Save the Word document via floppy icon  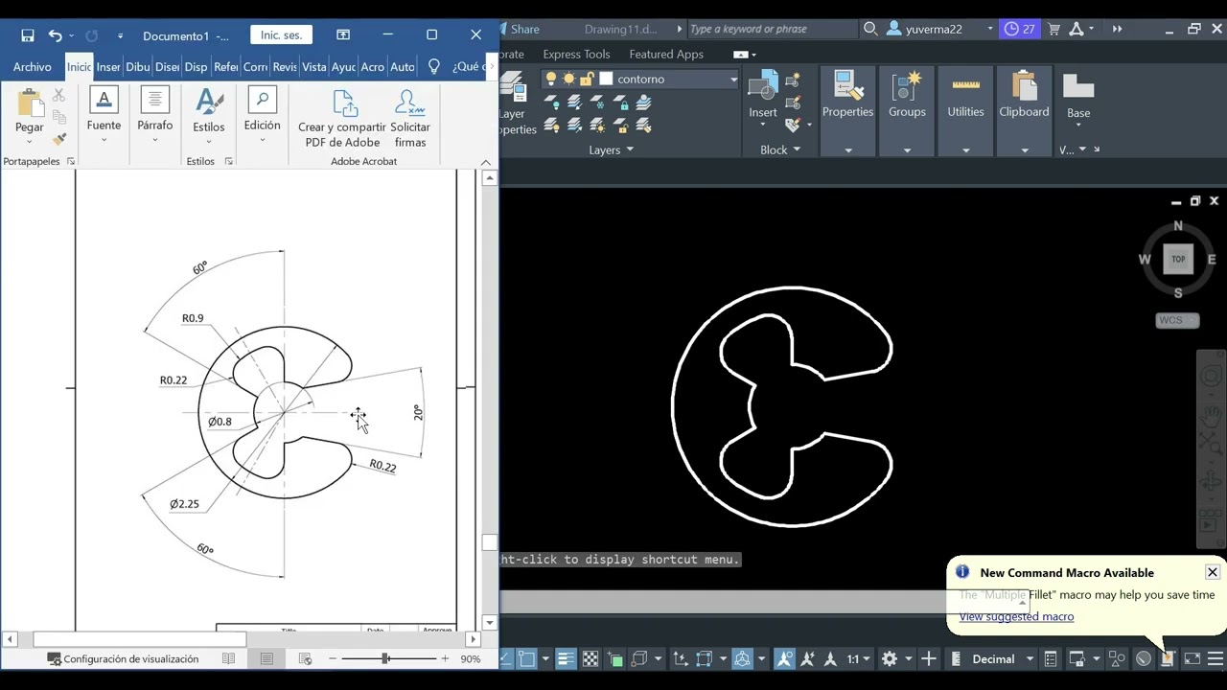(x=28, y=35)
